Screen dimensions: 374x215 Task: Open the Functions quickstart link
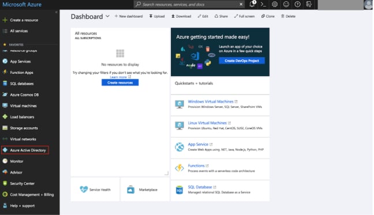[196, 165]
